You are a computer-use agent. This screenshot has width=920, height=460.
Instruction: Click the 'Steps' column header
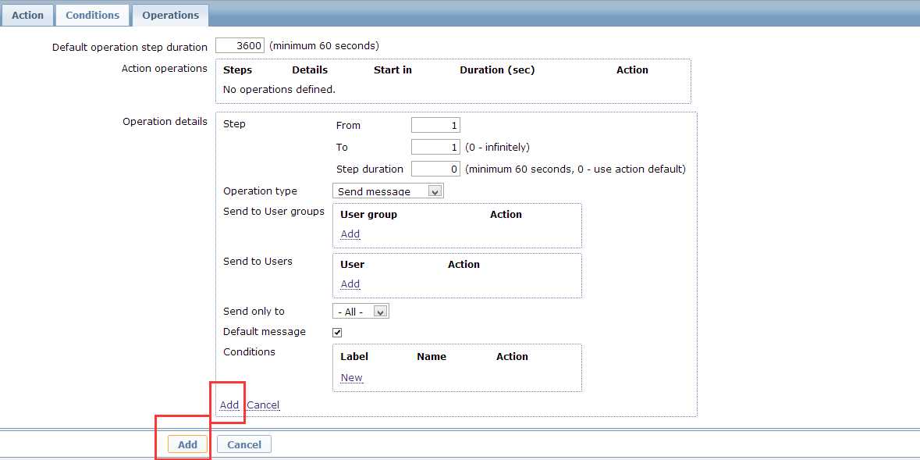click(x=238, y=70)
